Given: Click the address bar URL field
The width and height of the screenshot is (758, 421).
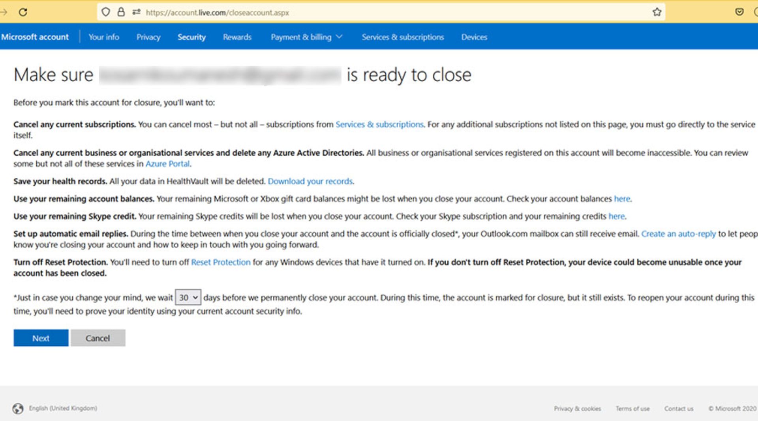Looking at the screenshot, I should coord(355,13).
